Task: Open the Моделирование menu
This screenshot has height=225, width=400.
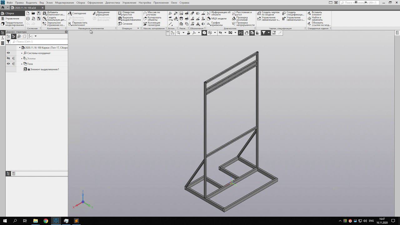Action: point(64,2)
